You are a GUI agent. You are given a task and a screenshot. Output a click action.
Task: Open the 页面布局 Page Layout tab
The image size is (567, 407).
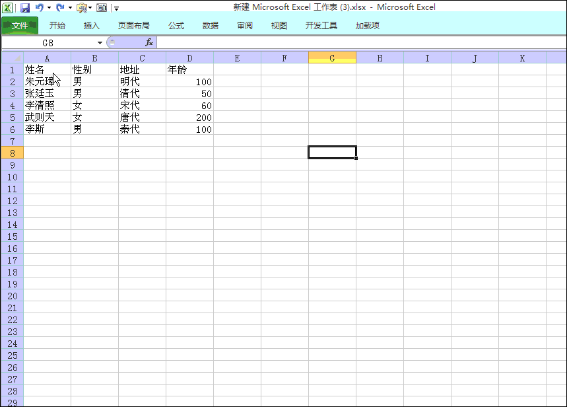(x=134, y=25)
